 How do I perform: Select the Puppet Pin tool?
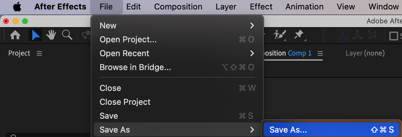pyautogui.click(x=299, y=35)
